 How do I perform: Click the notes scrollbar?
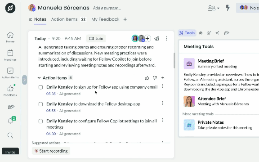[174, 60]
